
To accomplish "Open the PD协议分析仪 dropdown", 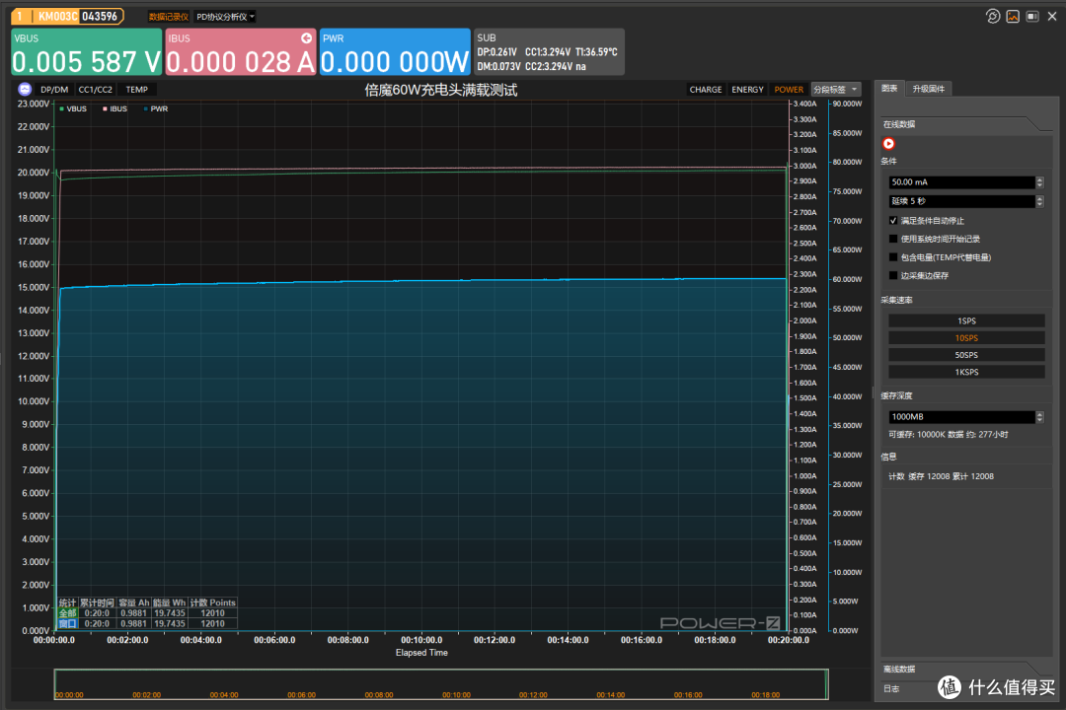I will (225, 17).
